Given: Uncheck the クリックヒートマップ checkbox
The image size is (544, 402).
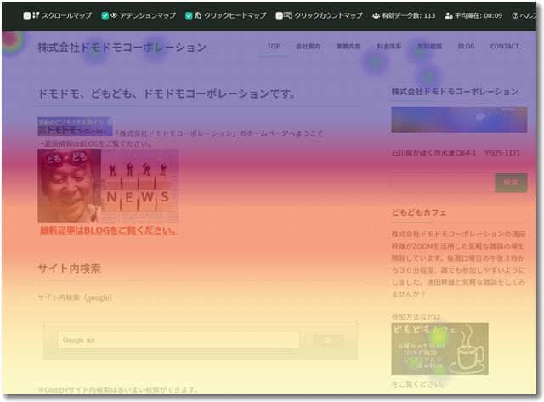Looking at the screenshot, I should [x=189, y=15].
